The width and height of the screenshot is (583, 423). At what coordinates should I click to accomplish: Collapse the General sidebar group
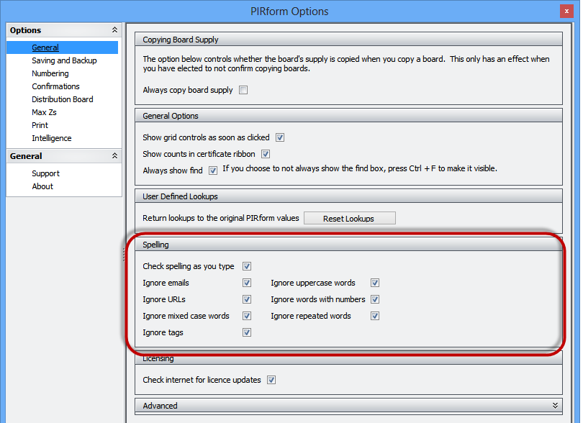click(x=114, y=156)
